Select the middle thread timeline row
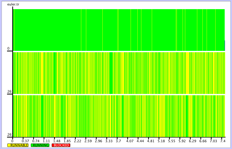The image size is (232, 149). [119, 73]
